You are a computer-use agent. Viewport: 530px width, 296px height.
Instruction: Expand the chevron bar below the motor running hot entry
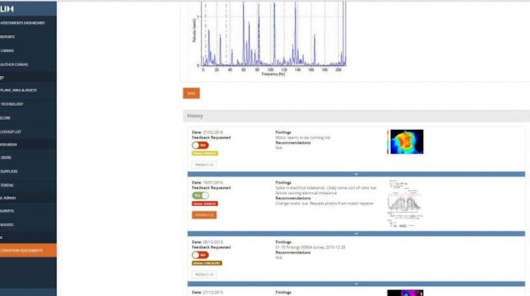[356, 174]
